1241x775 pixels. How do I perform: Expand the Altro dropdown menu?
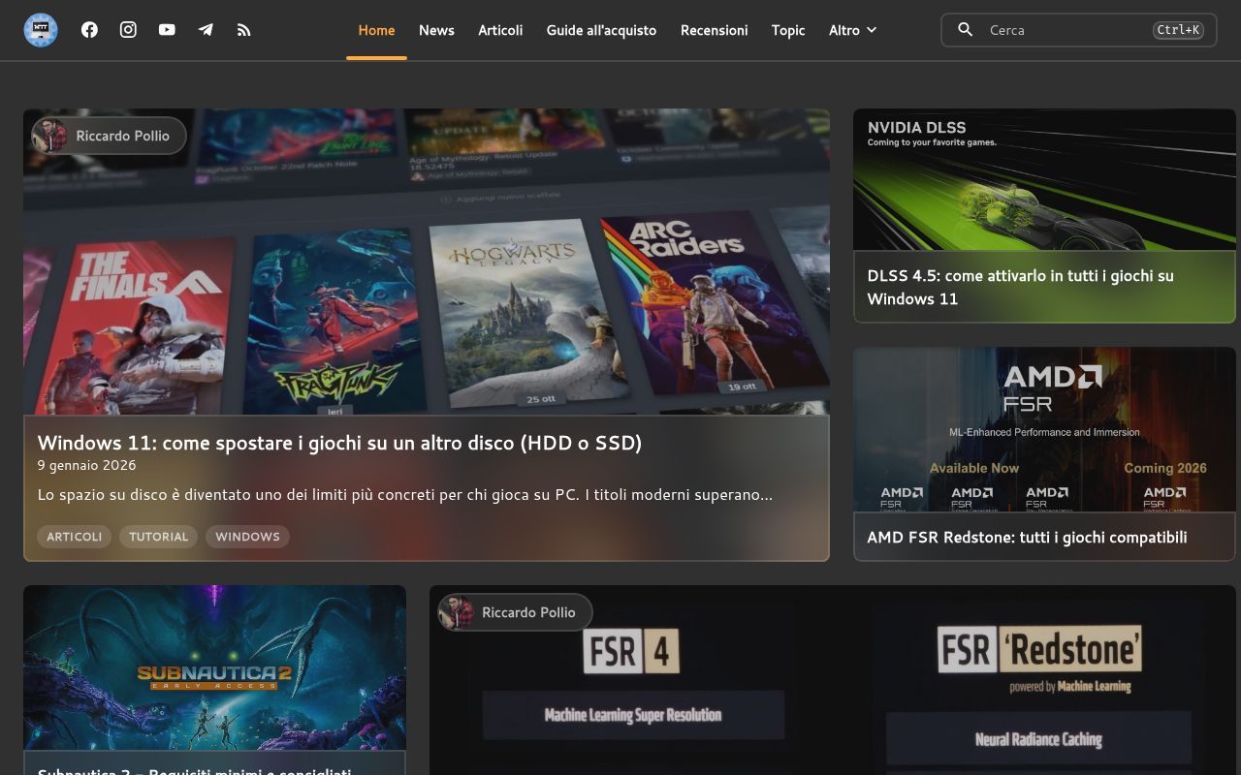pos(852,30)
